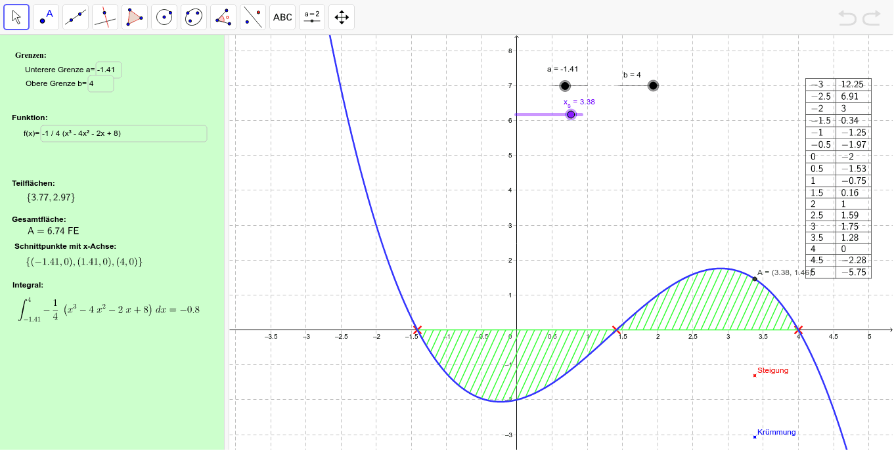Click the 'x_s = 3.38' slider label
The height and width of the screenshot is (451, 894).
579,102
